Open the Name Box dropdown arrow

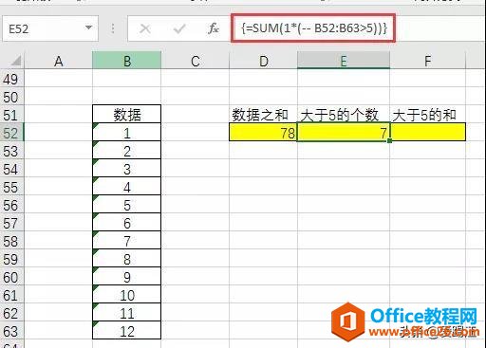pos(88,27)
